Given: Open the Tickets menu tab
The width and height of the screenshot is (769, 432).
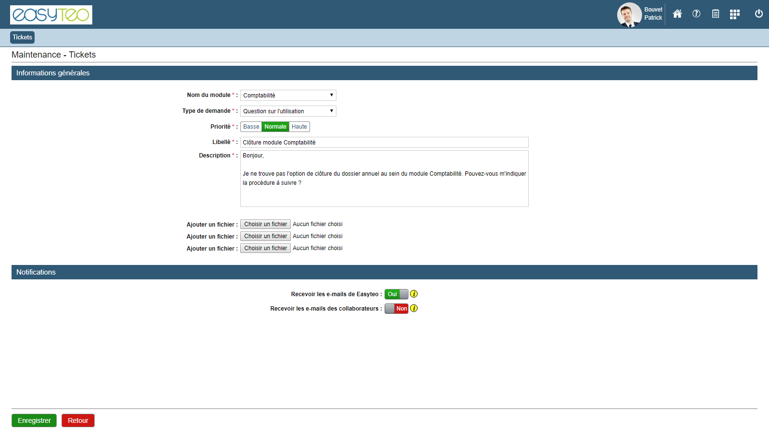Looking at the screenshot, I should tap(22, 37).
